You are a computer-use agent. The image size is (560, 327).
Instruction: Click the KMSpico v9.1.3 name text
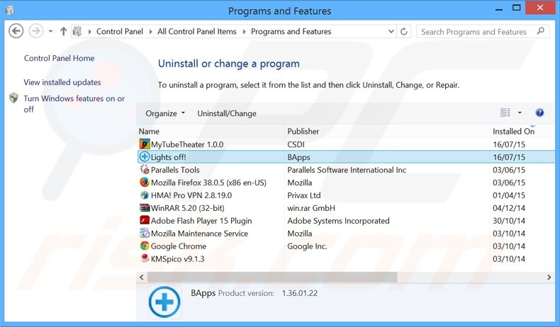pyautogui.click(x=177, y=259)
